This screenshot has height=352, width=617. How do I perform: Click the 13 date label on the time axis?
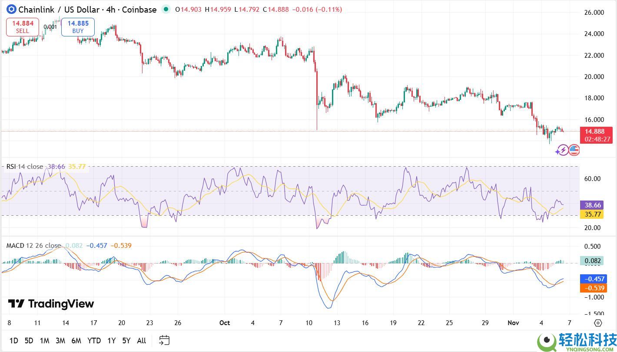pyautogui.click(x=337, y=323)
